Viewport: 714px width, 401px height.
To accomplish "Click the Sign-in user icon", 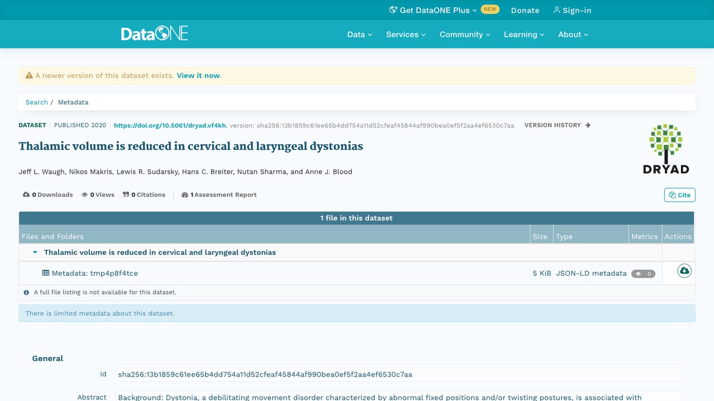I will pos(556,10).
